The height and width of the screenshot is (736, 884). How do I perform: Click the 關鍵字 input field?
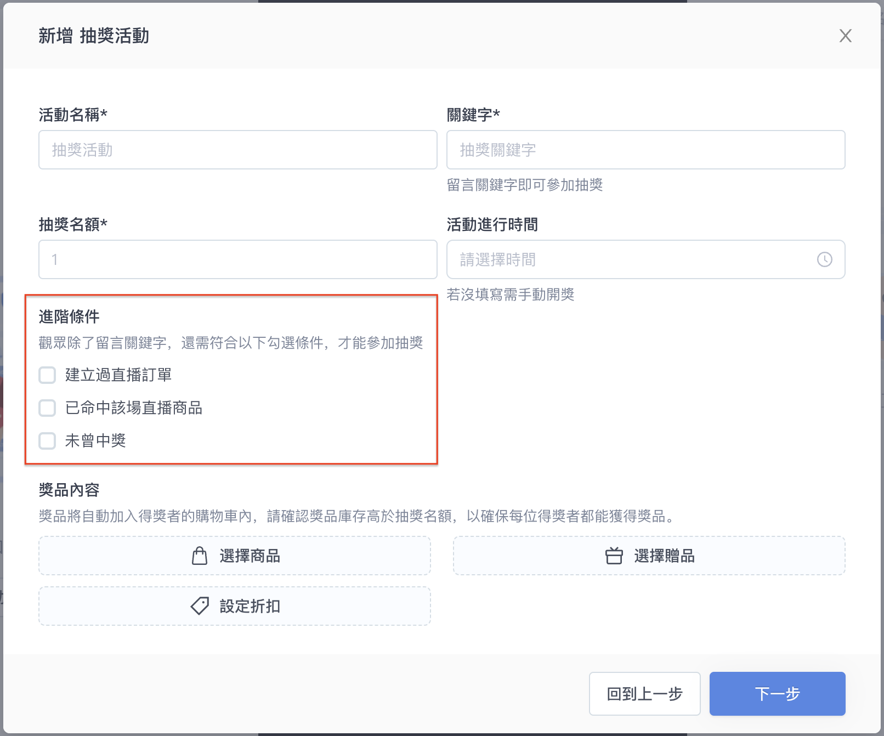[x=645, y=150]
